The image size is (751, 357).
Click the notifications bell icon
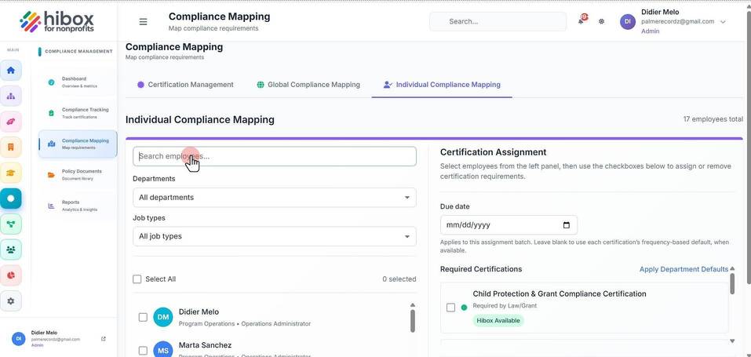[581, 21]
